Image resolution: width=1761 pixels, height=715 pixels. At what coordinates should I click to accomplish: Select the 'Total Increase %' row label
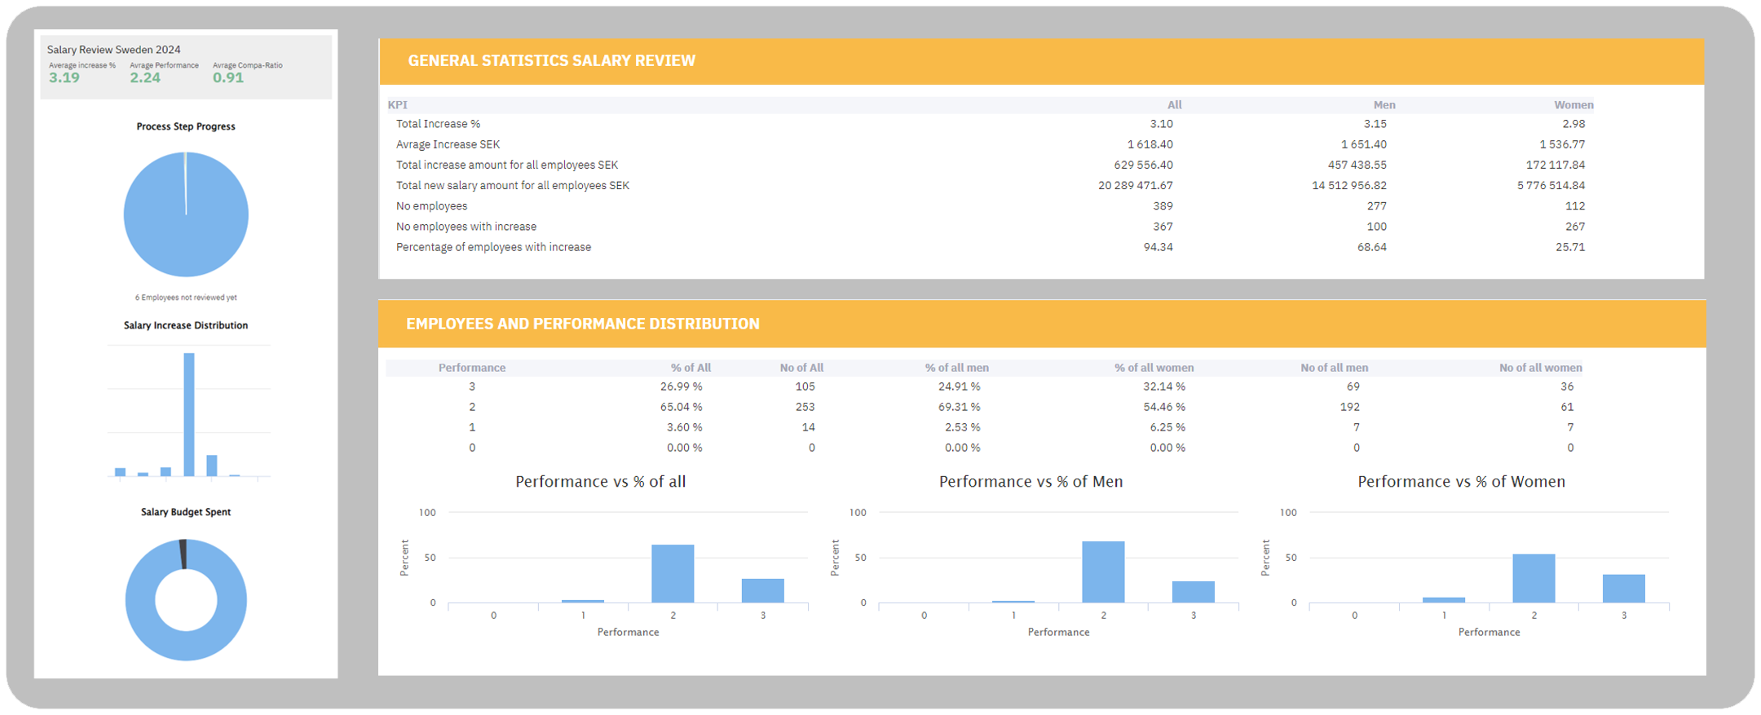(438, 124)
